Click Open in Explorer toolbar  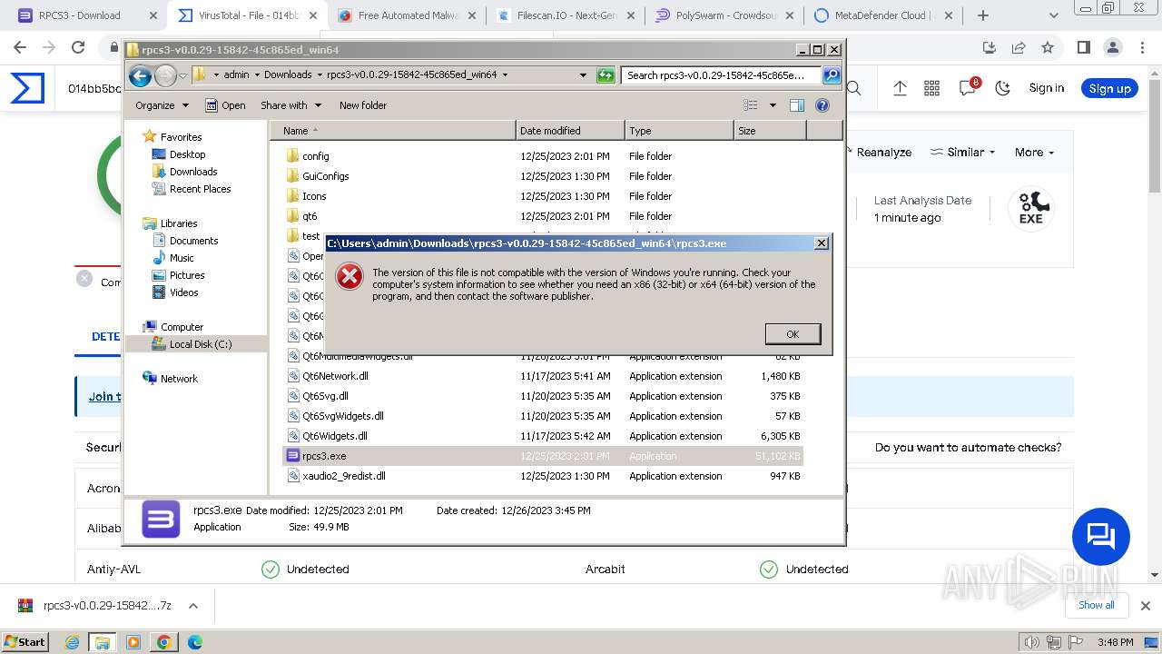225,105
